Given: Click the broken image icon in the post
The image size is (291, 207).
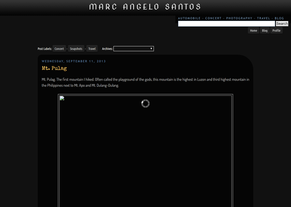Looking at the screenshot, I should [62, 98].
